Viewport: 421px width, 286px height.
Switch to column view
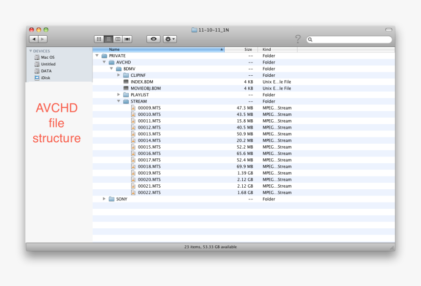coord(118,39)
